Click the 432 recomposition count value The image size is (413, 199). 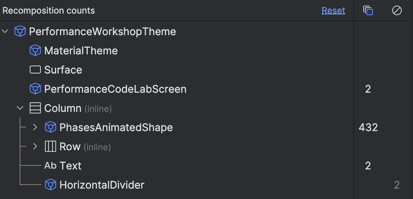click(368, 127)
